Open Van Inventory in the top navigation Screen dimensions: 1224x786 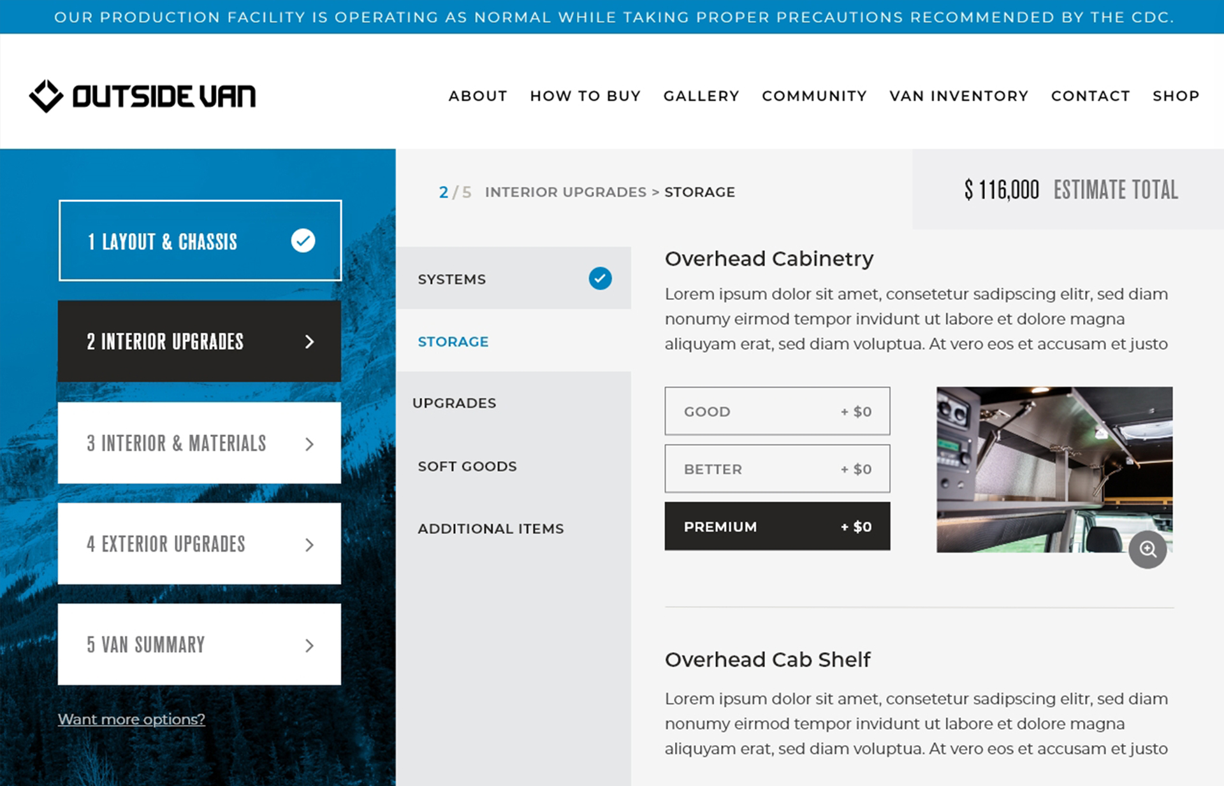tap(958, 96)
